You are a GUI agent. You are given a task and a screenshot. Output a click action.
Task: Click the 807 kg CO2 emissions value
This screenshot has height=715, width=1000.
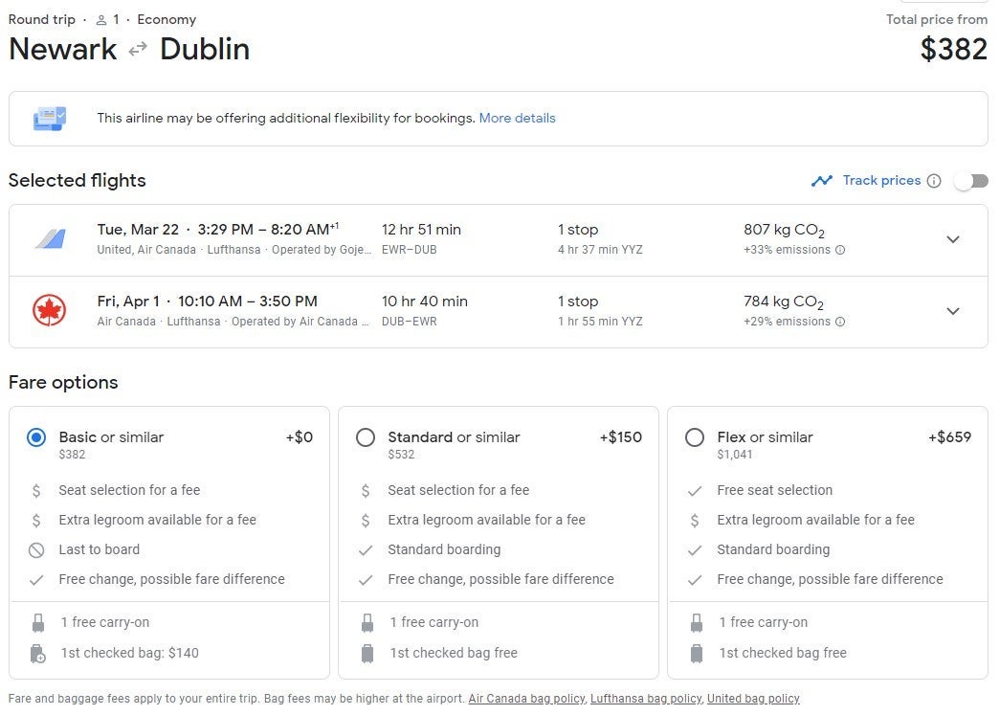[x=784, y=231]
